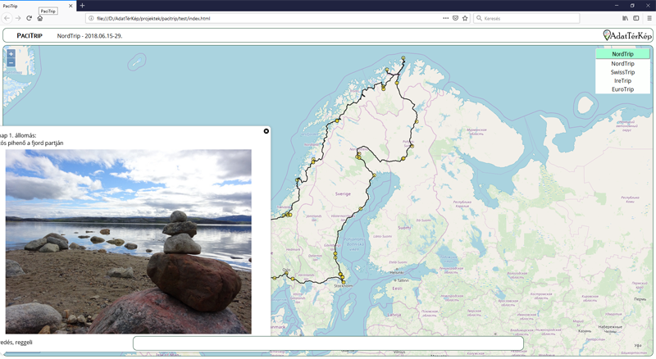Viewport: 656px width, 359px height.
Task: Click the northernmost yellow route marker
Action: 403,58
